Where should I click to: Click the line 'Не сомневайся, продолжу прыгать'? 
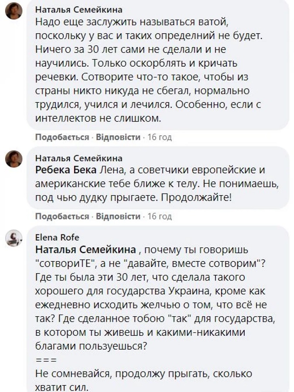(143, 374)
